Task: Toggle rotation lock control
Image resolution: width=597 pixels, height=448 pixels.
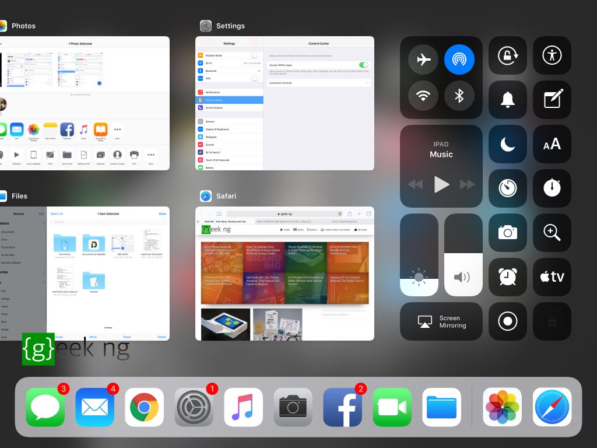Action: (x=508, y=55)
